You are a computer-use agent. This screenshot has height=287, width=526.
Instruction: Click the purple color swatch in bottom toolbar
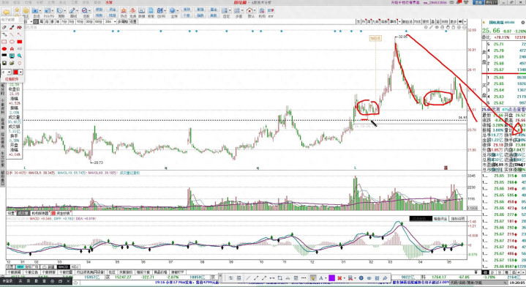tap(331, 278)
